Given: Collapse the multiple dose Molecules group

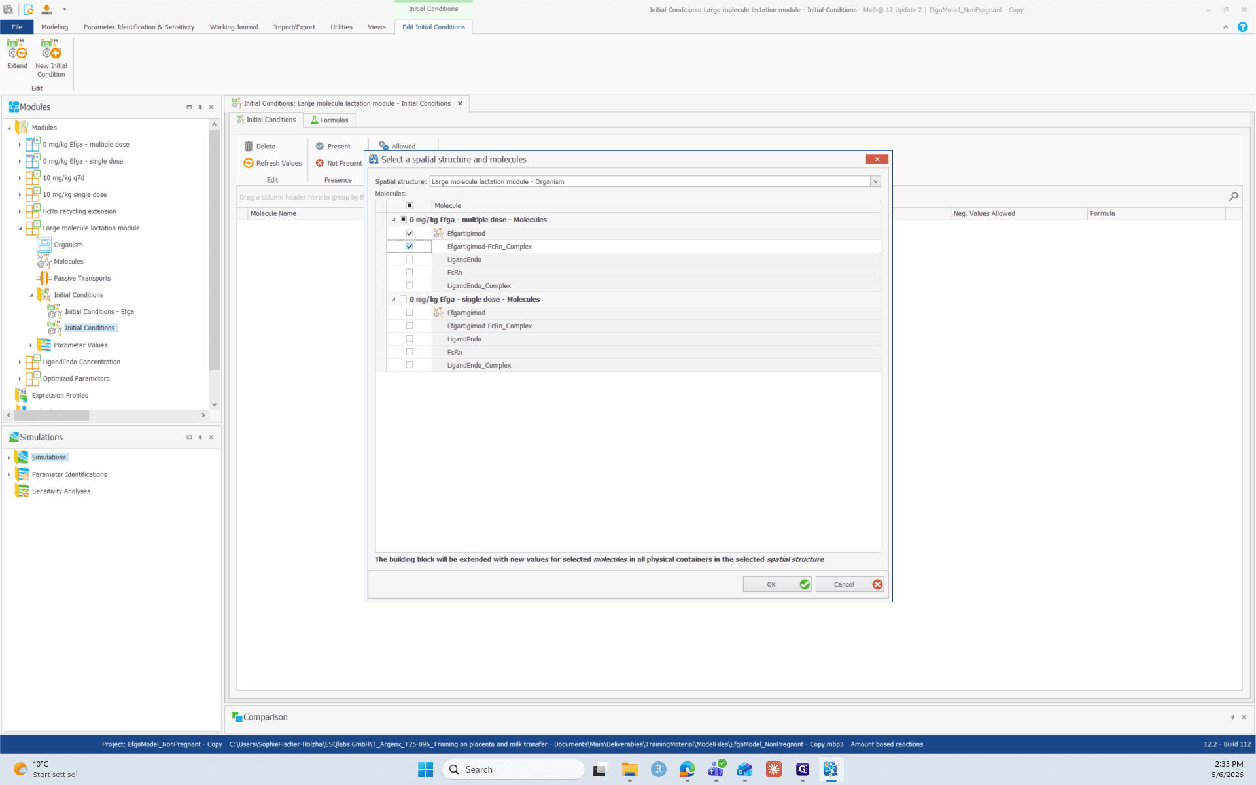Looking at the screenshot, I should pos(394,220).
